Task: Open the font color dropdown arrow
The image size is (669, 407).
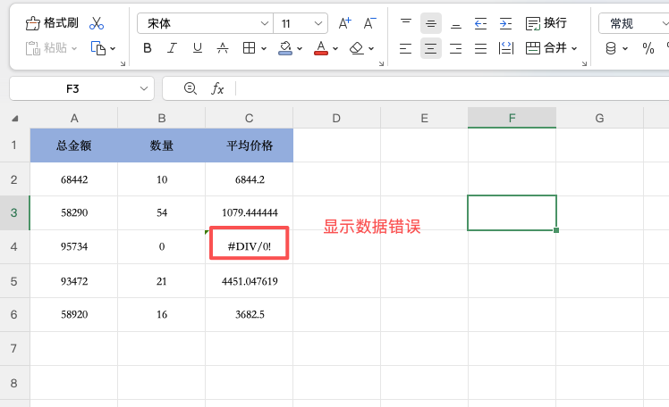Action: pyautogui.click(x=335, y=48)
